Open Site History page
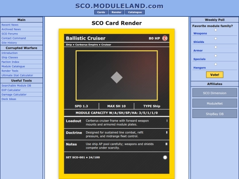 (x=9, y=43)
